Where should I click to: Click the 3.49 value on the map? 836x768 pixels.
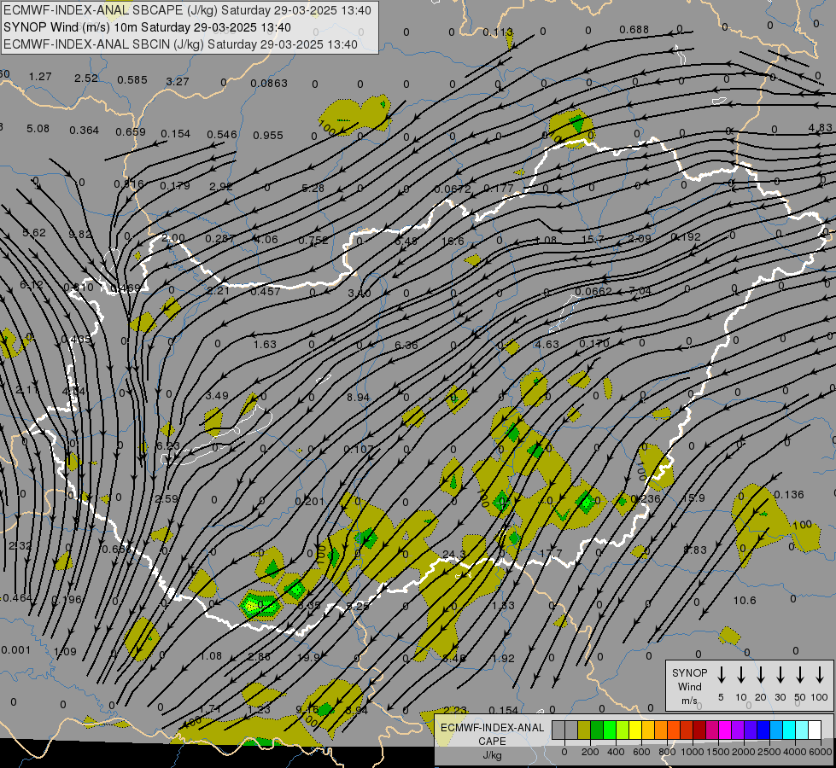tap(217, 395)
